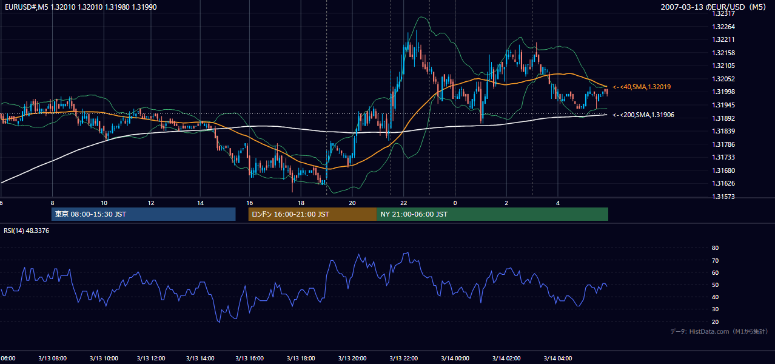Click price axis value 1.31680
Screen dimensions: 775x364
725,170
